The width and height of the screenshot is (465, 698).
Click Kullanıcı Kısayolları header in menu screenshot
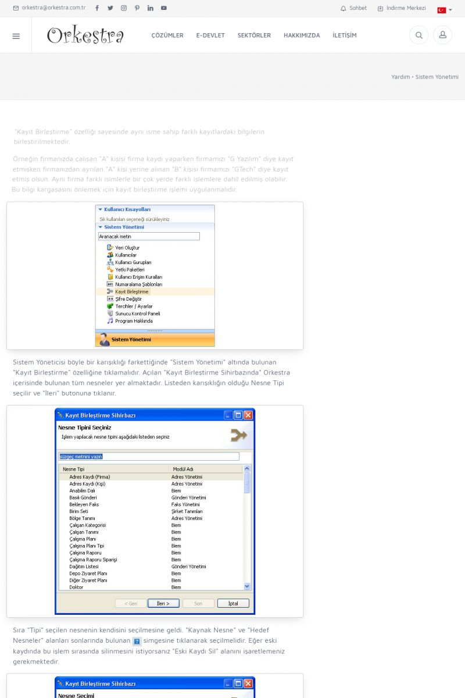tap(155, 209)
